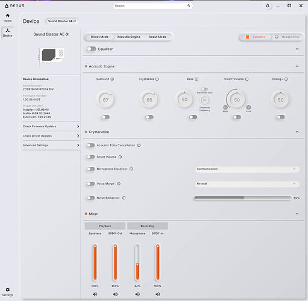Go to Home in the sidebar
This screenshot has width=308, height=301.
coord(8,18)
